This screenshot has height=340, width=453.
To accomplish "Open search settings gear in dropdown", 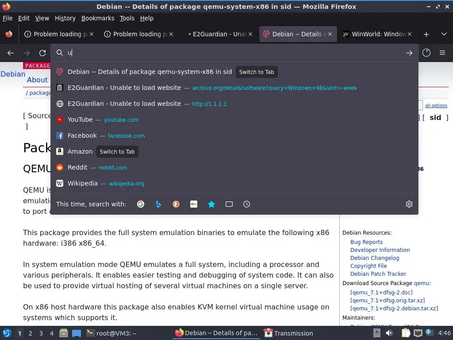I will 409,204.
